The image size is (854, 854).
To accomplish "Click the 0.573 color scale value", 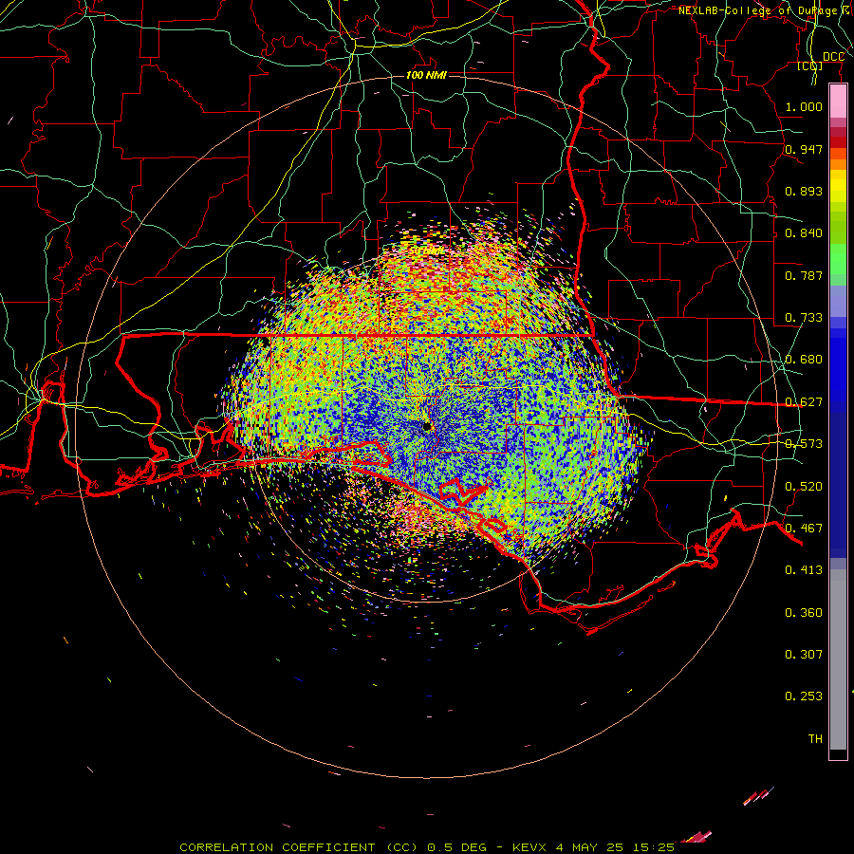I will pyautogui.click(x=804, y=444).
